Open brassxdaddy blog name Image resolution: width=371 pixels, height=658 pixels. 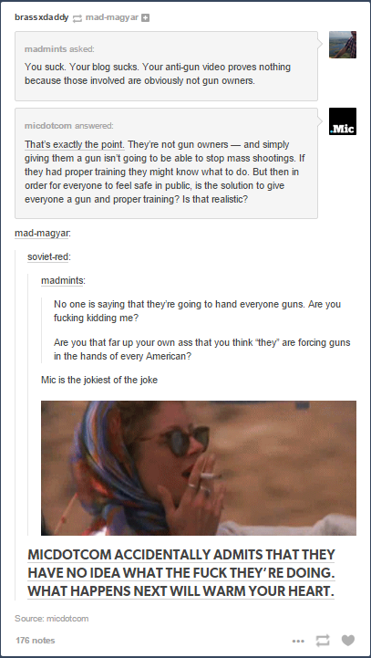pyautogui.click(x=42, y=17)
